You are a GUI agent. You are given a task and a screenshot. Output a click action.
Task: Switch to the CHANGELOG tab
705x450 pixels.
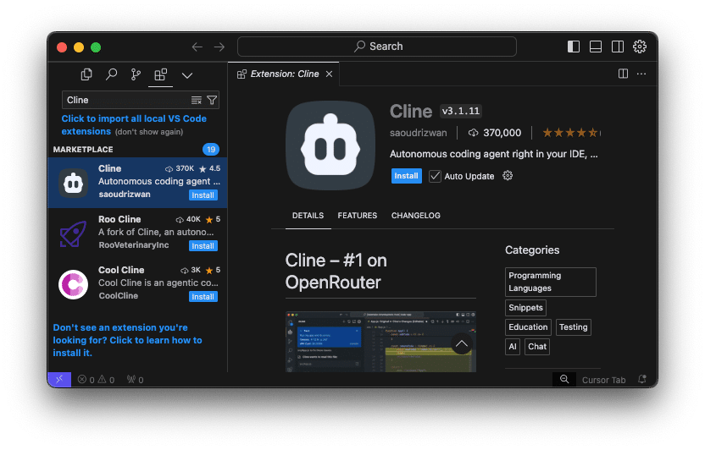(416, 216)
